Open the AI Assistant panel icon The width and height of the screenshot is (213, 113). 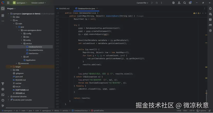pos(210,14)
